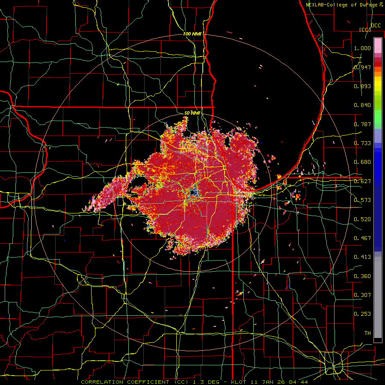Click the 0.360 legend value
This screenshot has height=385, width=385.
[x=362, y=276]
